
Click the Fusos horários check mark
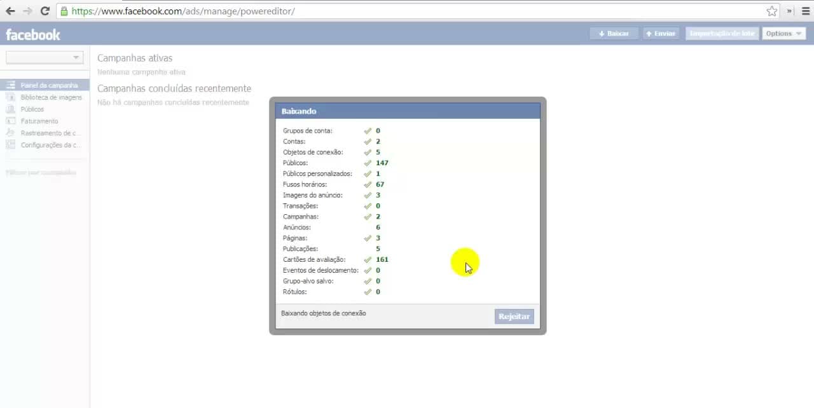(368, 185)
